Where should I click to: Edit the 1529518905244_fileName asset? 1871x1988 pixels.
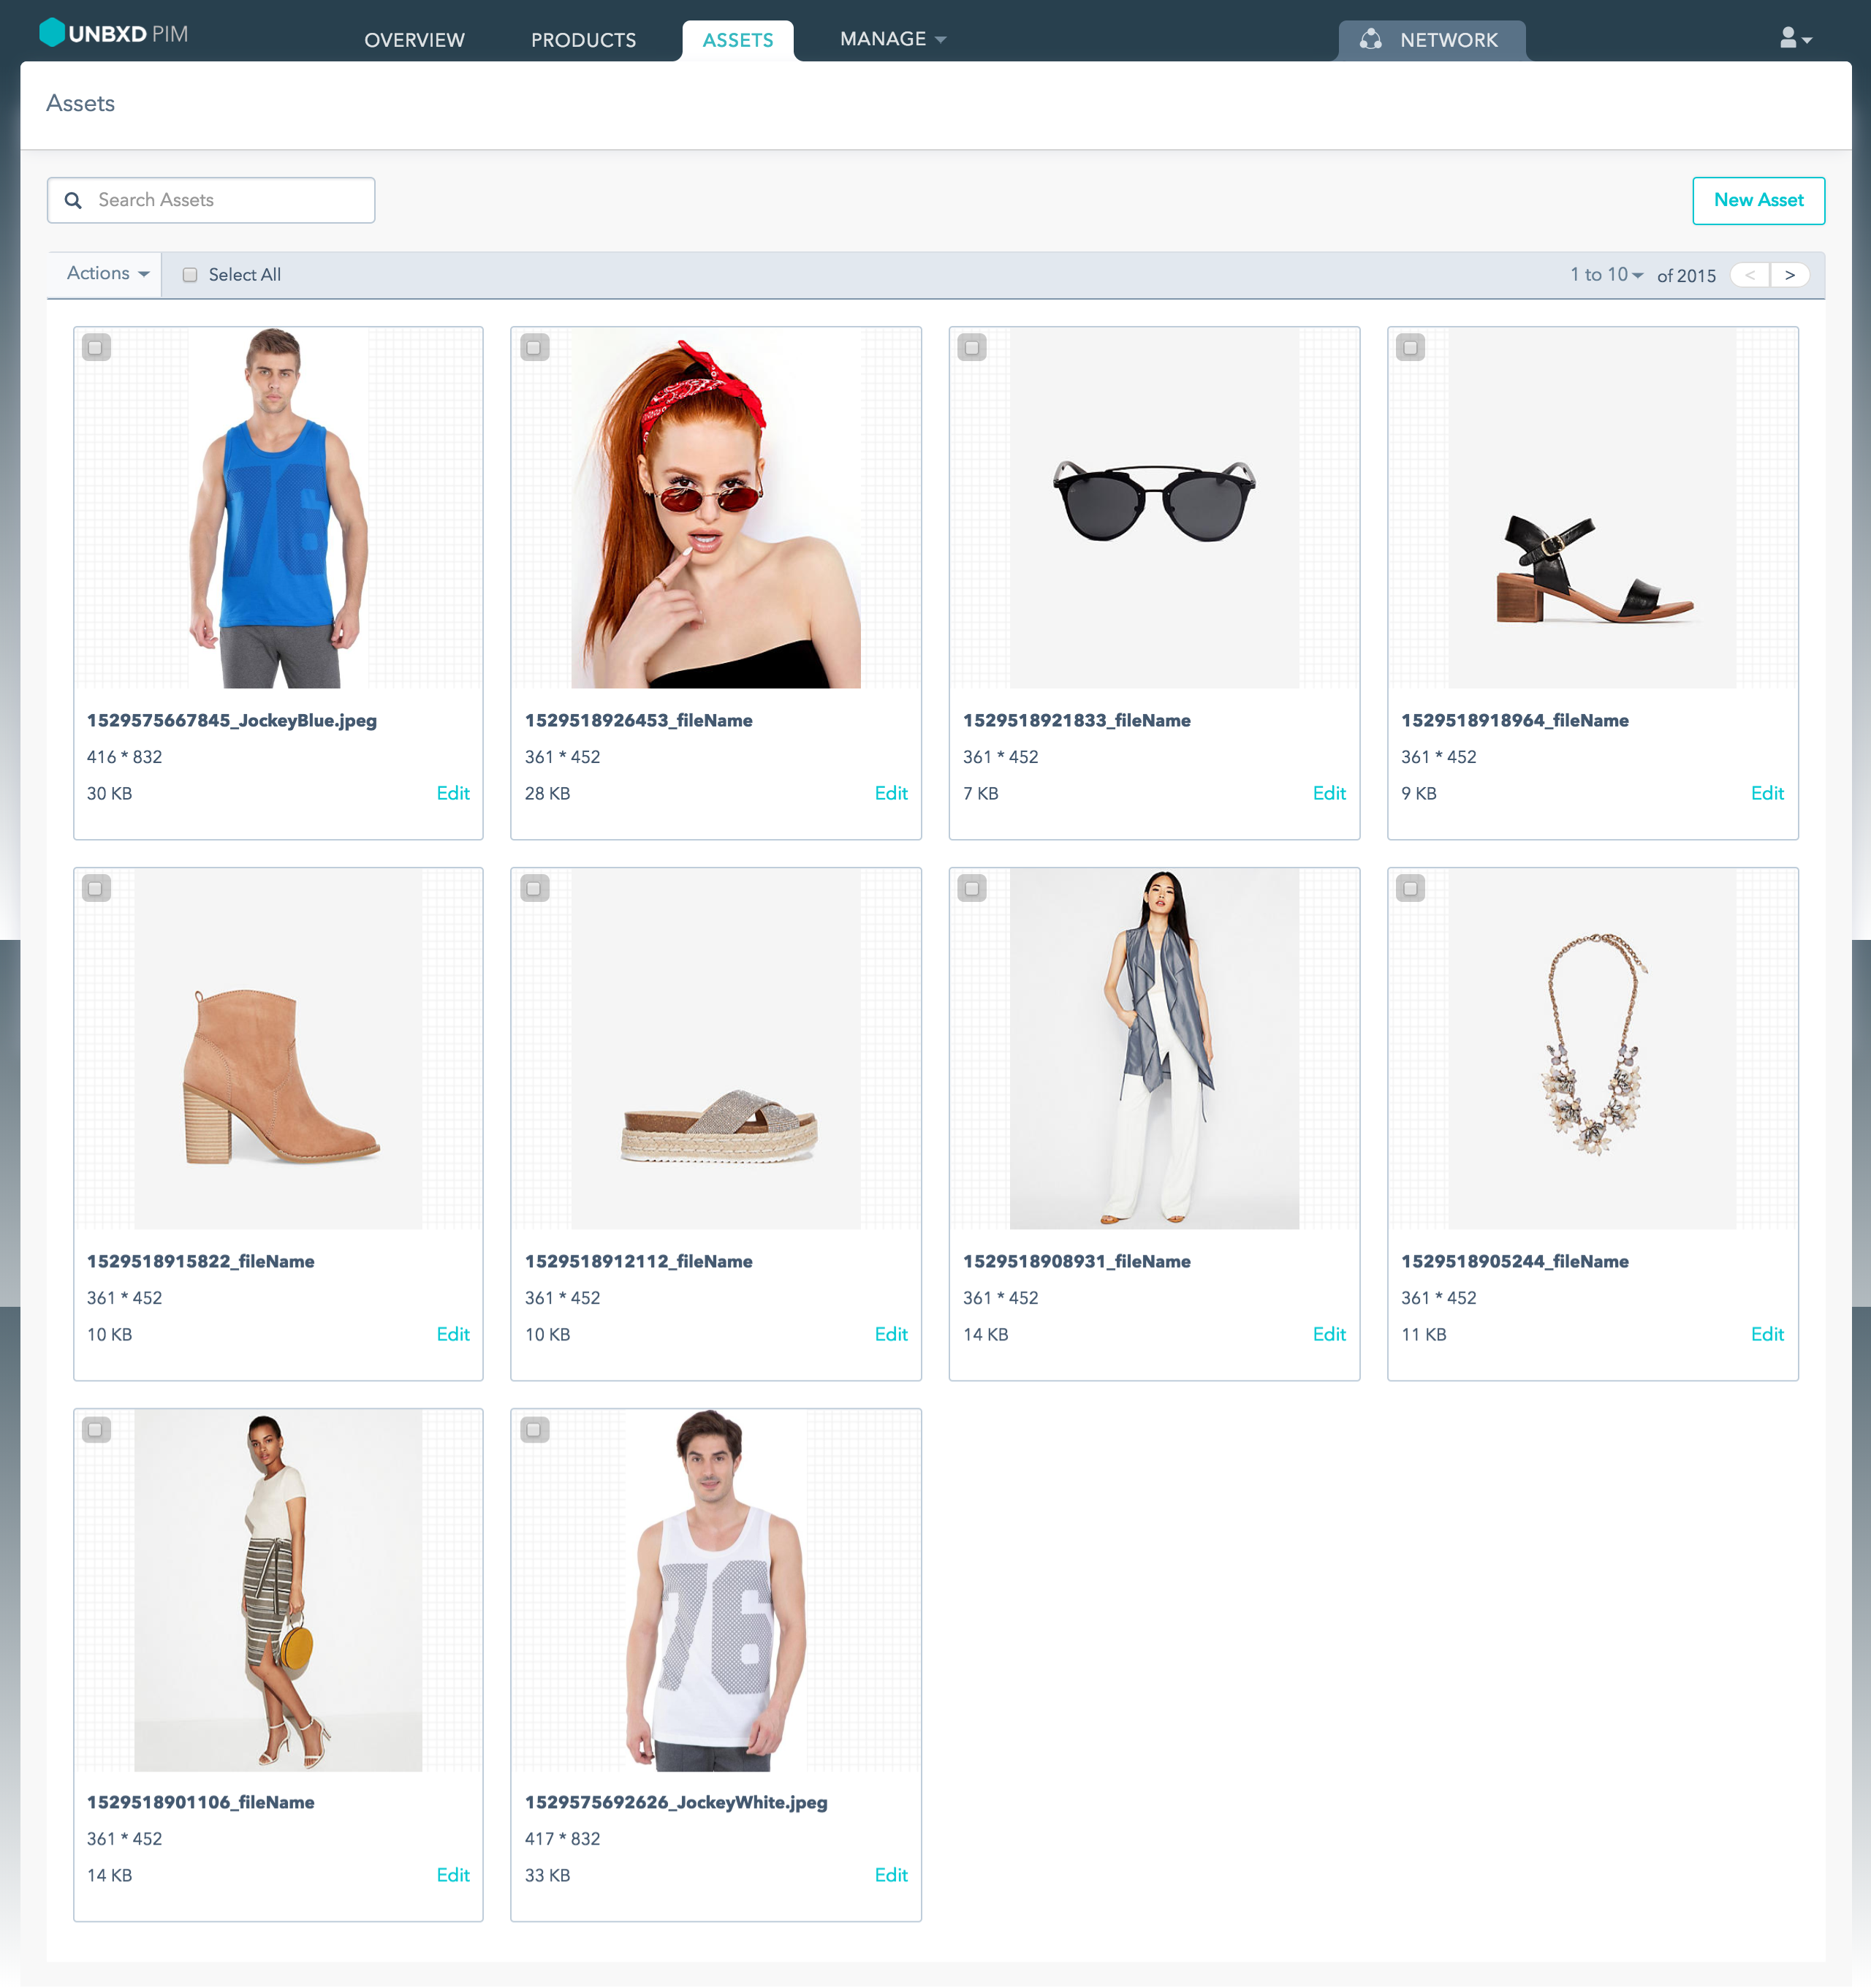(x=1767, y=1334)
